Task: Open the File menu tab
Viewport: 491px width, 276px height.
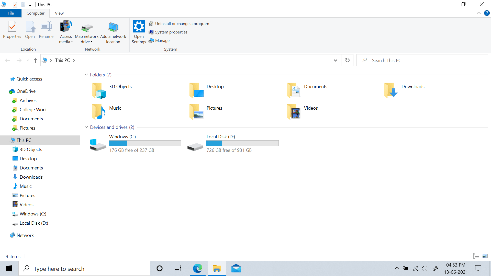Action: pos(11,13)
